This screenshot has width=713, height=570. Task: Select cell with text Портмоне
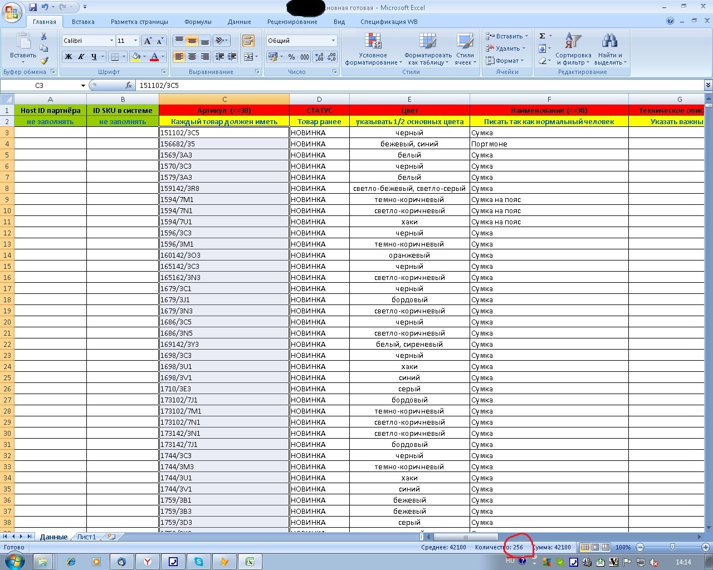(549, 144)
